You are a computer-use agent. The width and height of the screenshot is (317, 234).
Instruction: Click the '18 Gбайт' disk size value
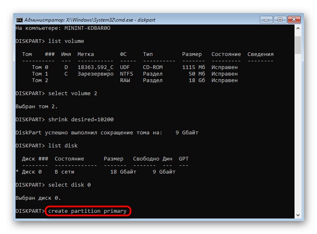(x=123, y=172)
